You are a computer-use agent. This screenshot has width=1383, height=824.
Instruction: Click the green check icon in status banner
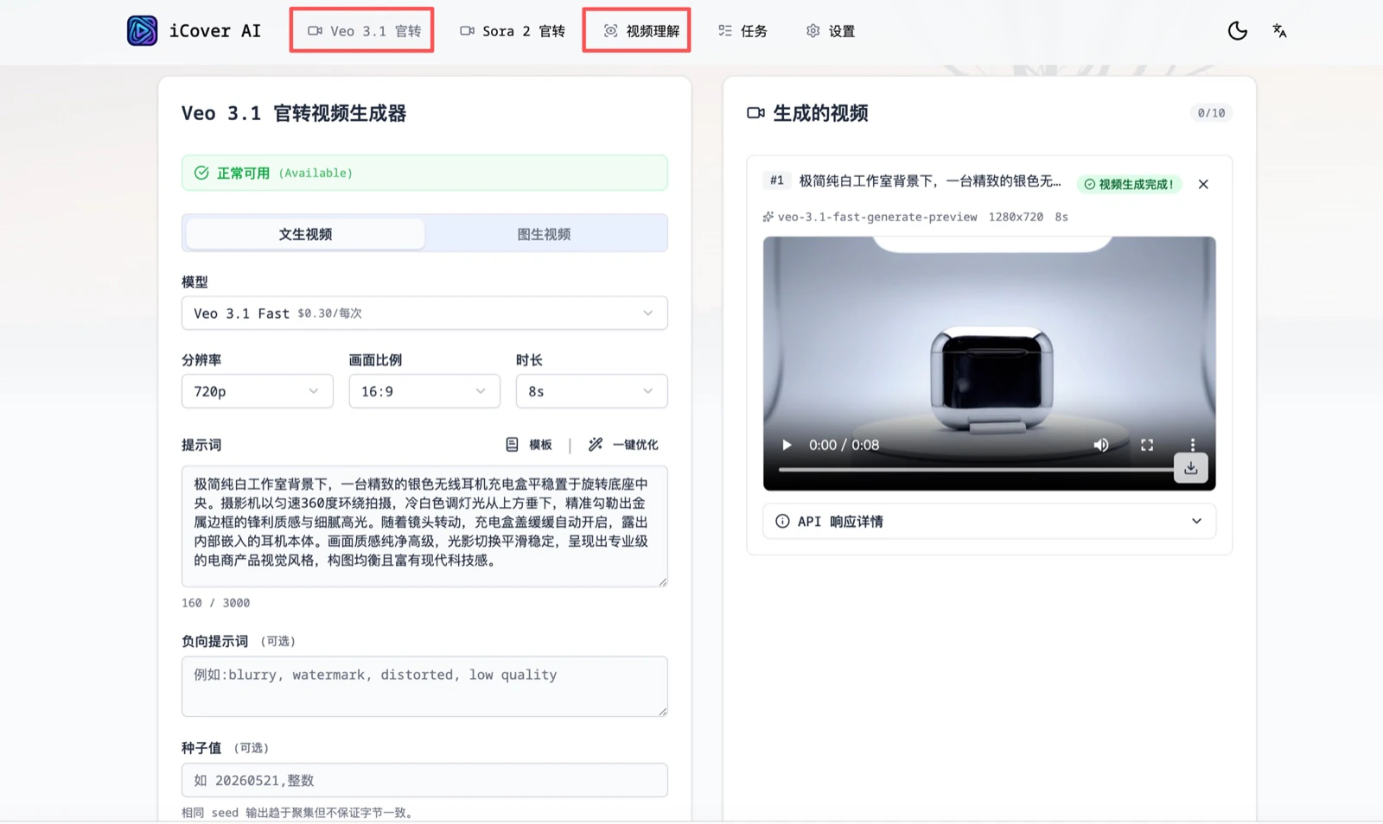coord(201,173)
